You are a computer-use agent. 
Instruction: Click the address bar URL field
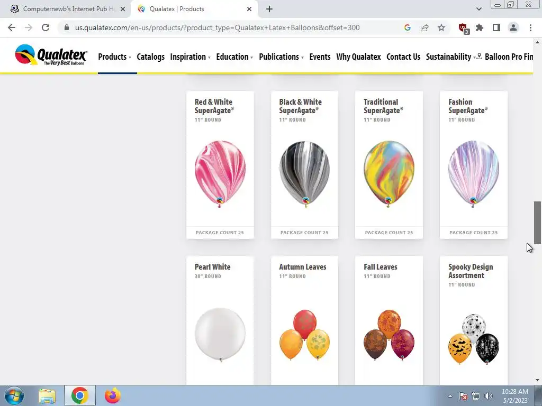pos(217,27)
